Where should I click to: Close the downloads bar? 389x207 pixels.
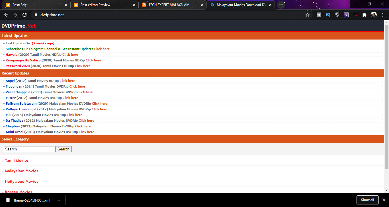pos(384,200)
